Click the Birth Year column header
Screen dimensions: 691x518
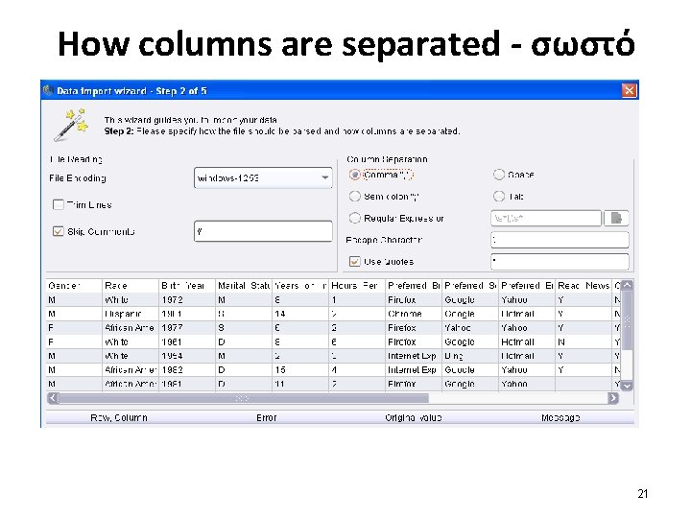[x=185, y=286]
